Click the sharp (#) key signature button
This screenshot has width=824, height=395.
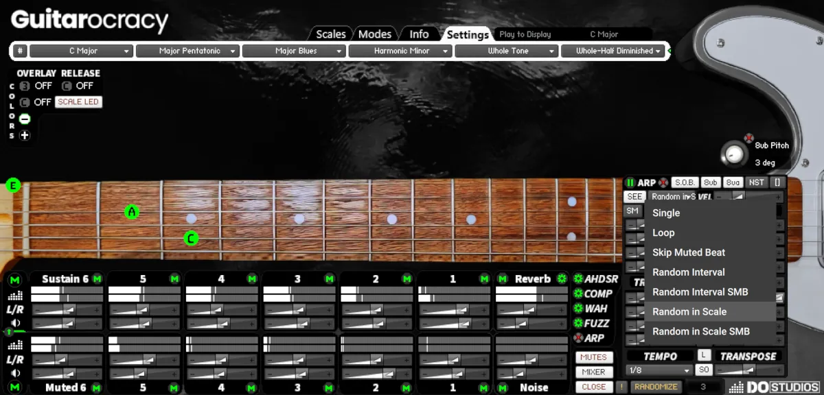(21, 51)
